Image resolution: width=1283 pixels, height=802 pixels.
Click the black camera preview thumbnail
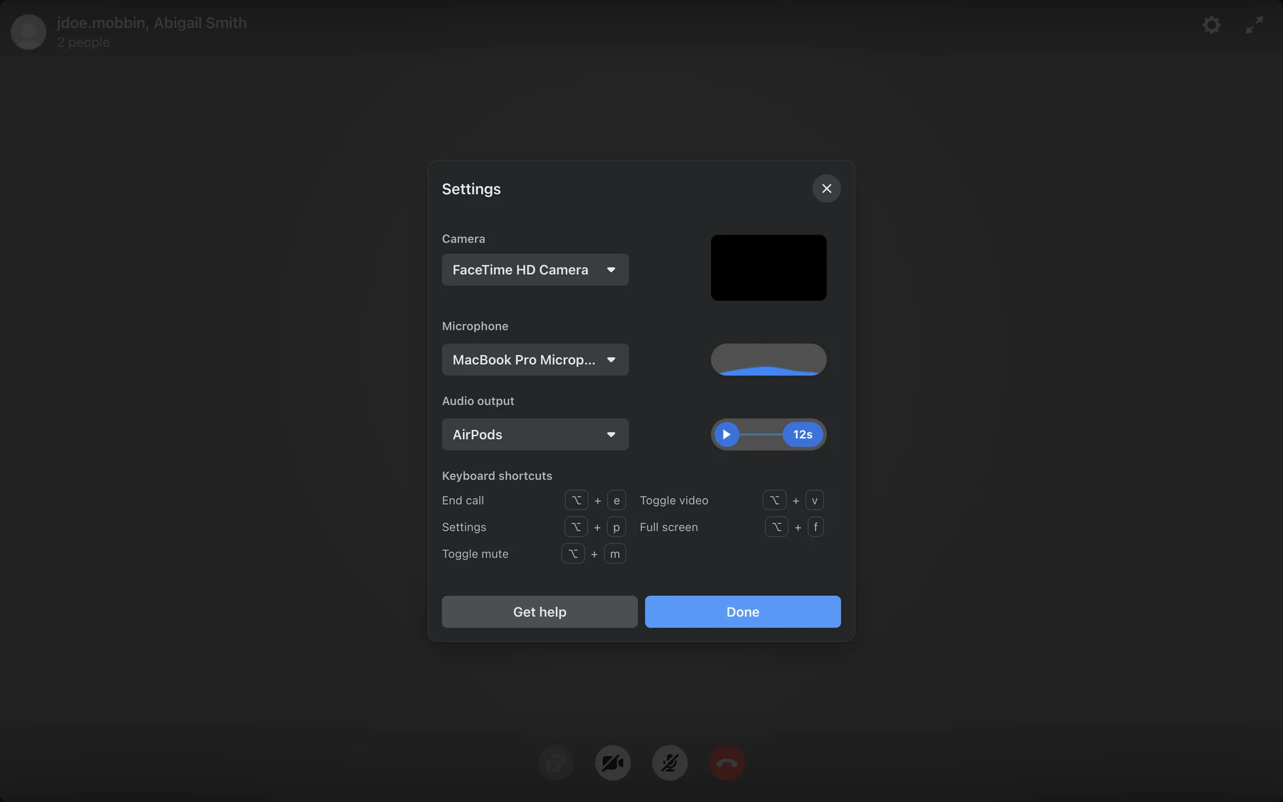coord(768,267)
